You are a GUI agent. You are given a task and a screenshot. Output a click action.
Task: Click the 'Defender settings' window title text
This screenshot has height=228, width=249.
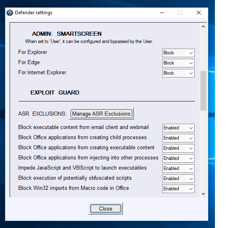(34, 13)
